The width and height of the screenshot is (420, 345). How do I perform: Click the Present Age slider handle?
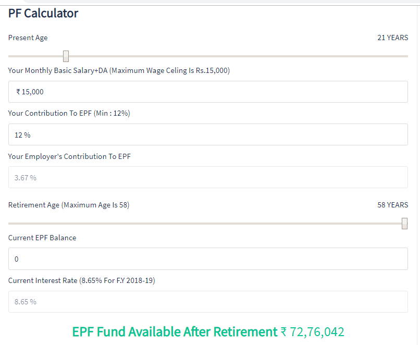point(66,56)
